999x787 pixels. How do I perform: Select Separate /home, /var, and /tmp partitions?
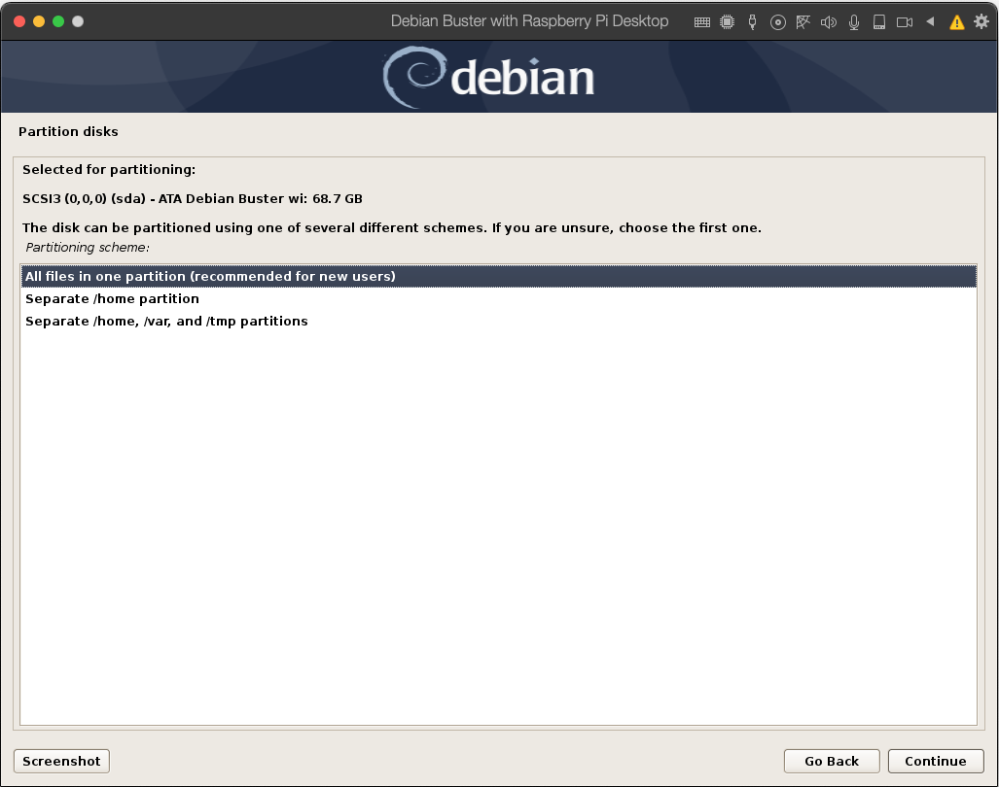(498, 321)
